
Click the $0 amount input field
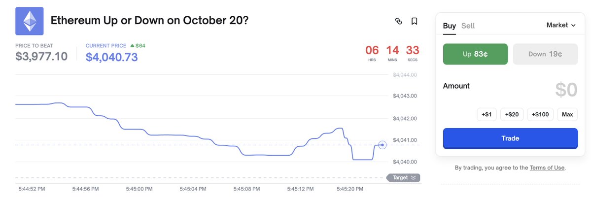pyautogui.click(x=565, y=90)
